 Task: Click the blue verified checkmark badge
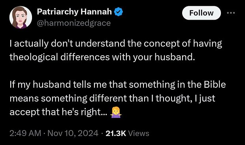coord(119,12)
